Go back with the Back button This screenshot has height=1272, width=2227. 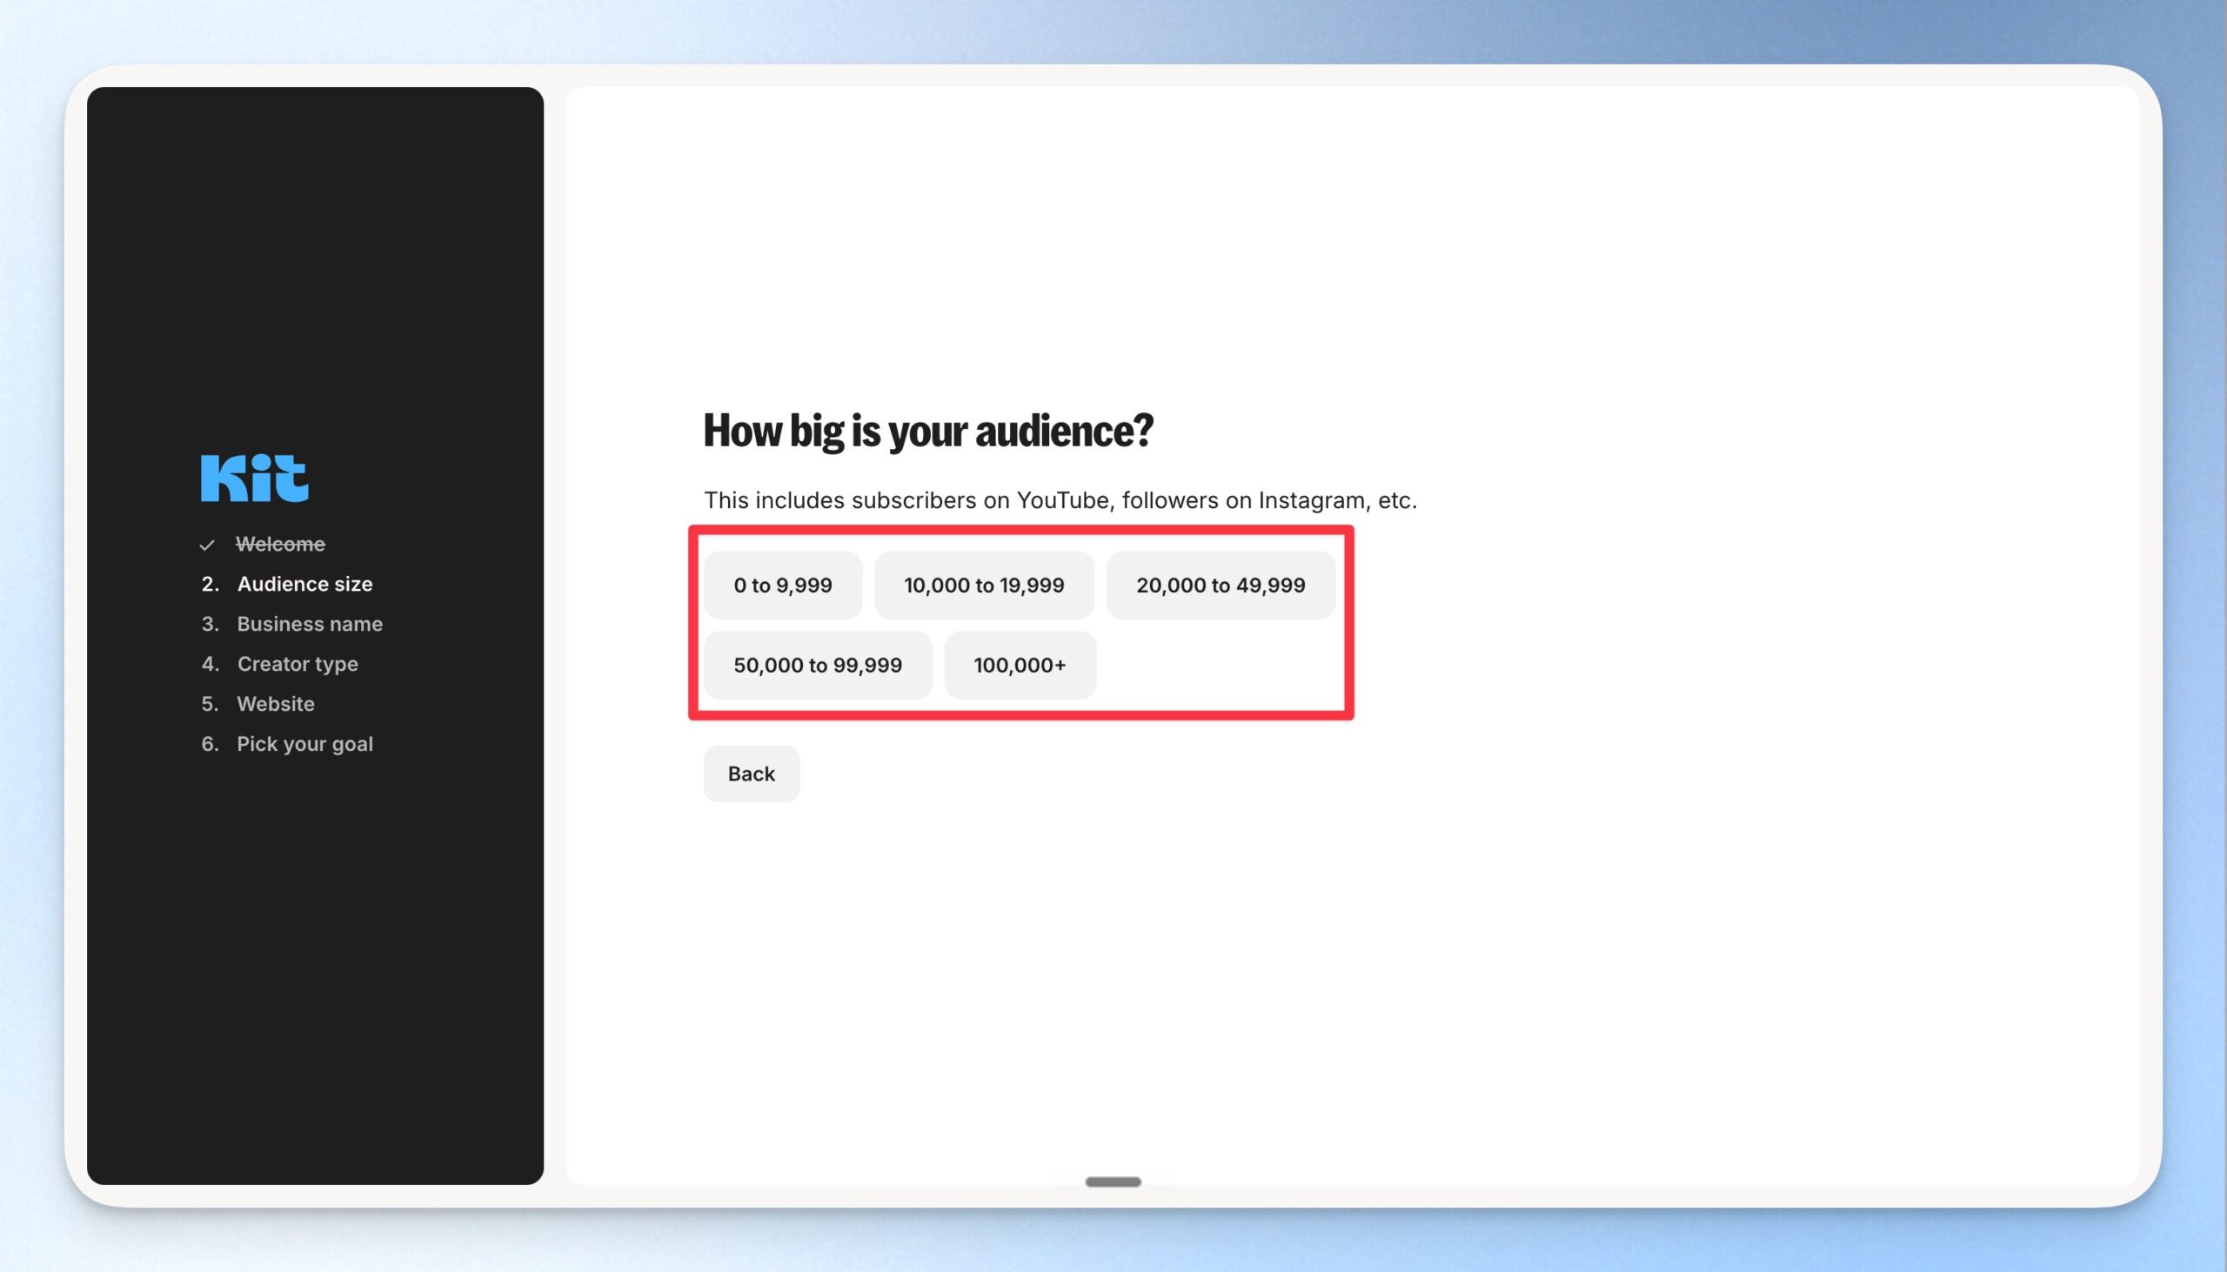[751, 774]
